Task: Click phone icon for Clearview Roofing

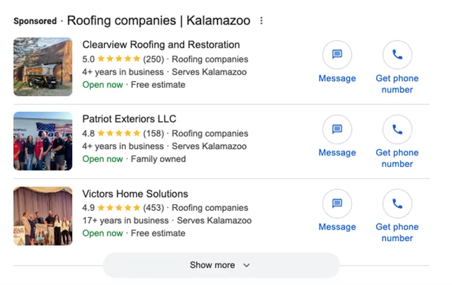Action: pyautogui.click(x=397, y=55)
